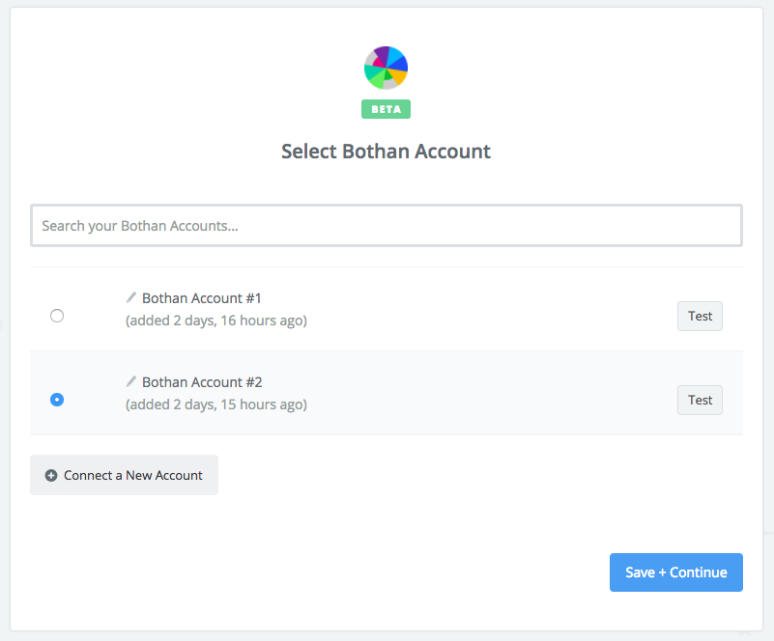Click pencil icon beside Bothan Account #1

pyautogui.click(x=130, y=297)
